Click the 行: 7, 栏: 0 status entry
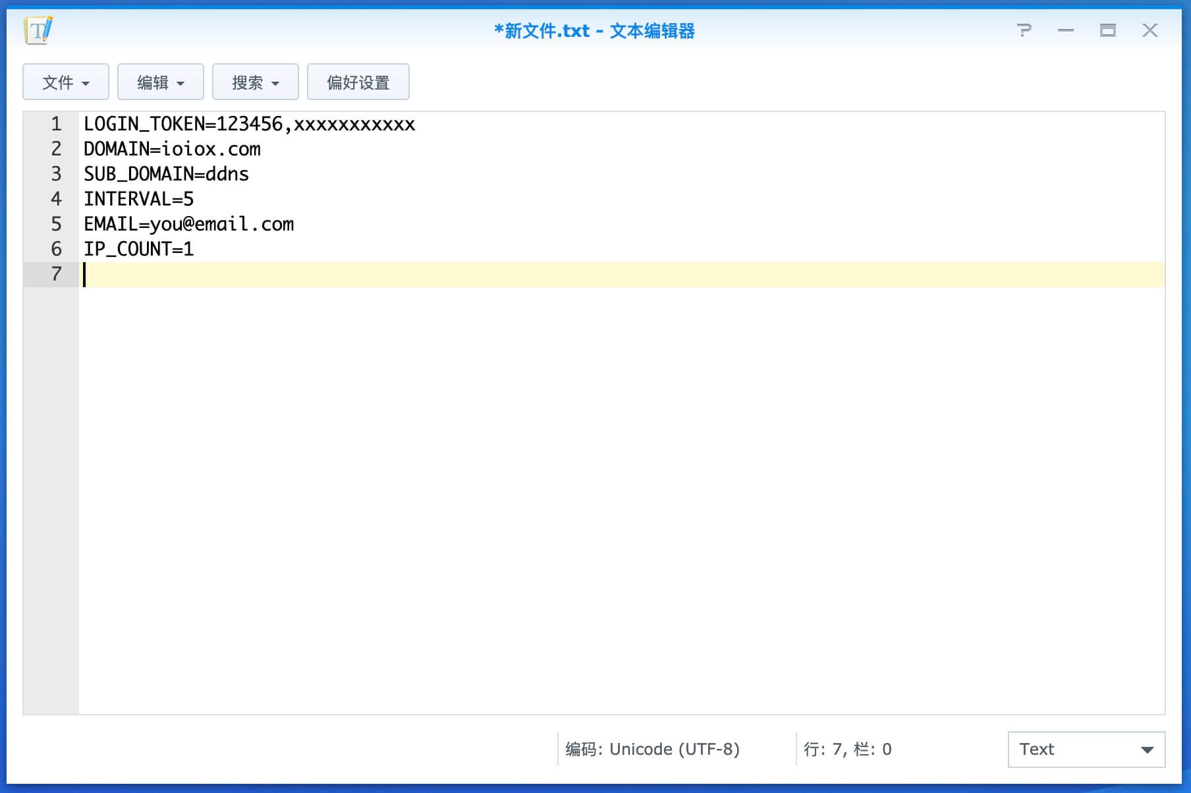 (x=847, y=750)
